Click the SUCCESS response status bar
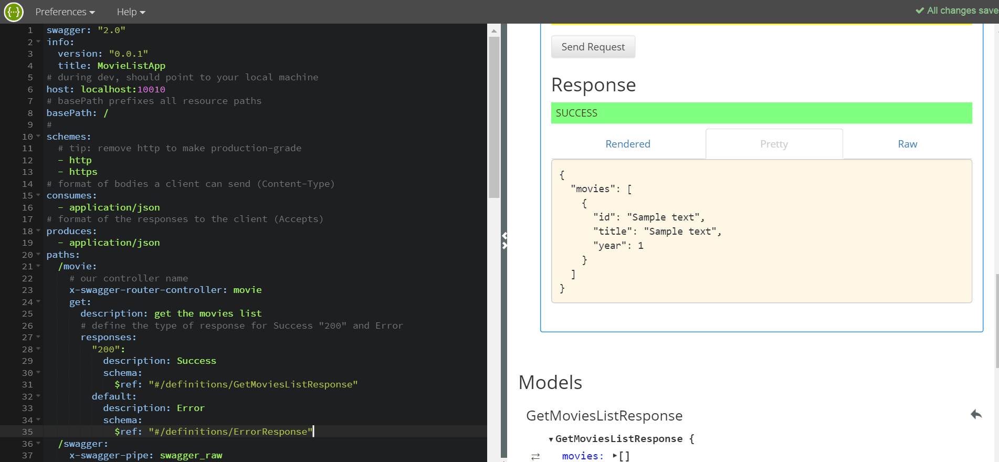Viewport: 999px width, 462px height. click(x=762, y=113)
